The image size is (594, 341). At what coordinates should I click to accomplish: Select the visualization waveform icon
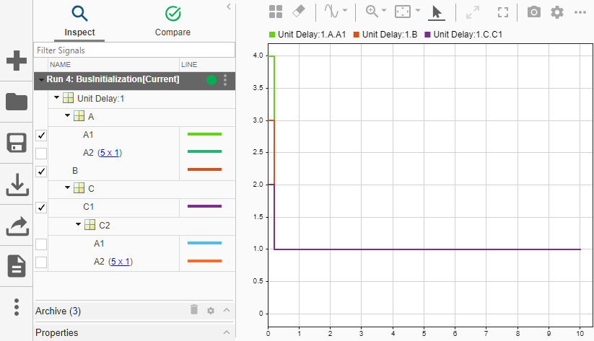pyautogui.click(x=331, y=12)
